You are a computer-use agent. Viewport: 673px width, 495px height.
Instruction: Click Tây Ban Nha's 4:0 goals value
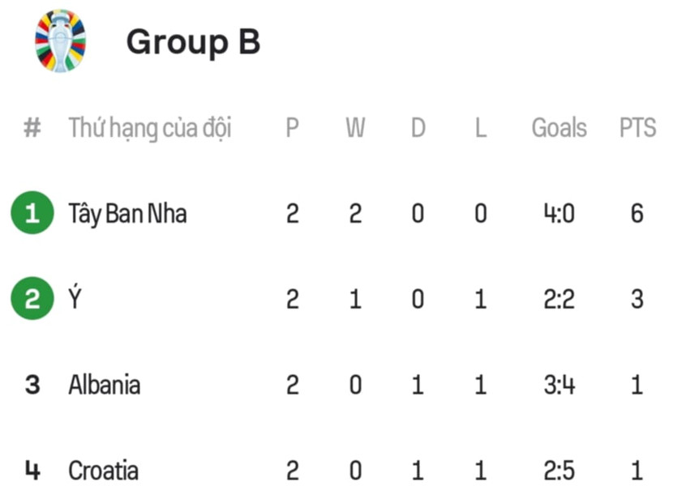click(x=559, y=214)
